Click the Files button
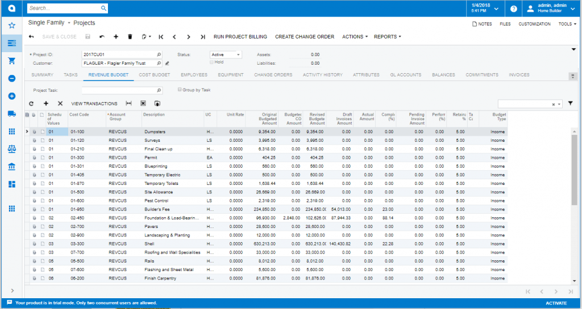 505,24
